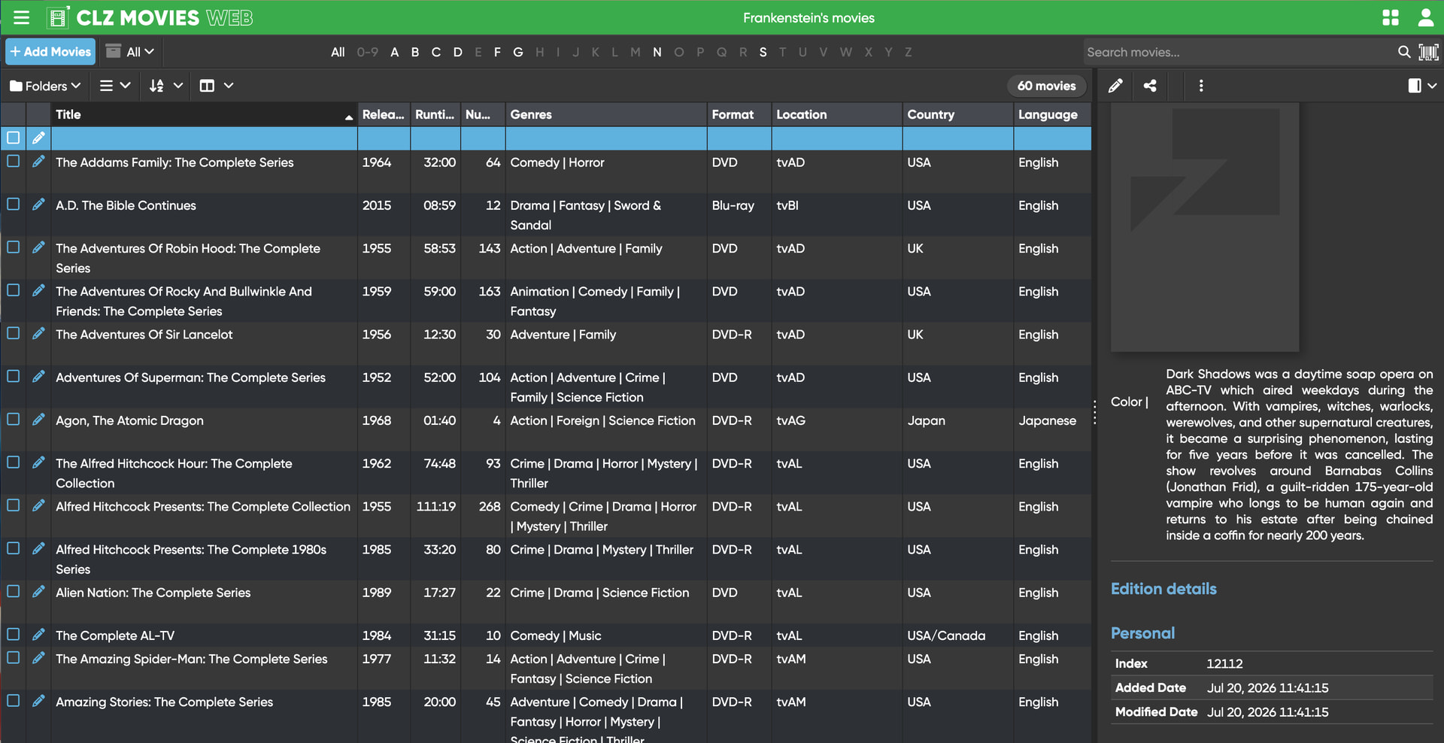The image size is (1444, 743).
Task: Filter movies starting with B
Action: (x=415, y=52)
